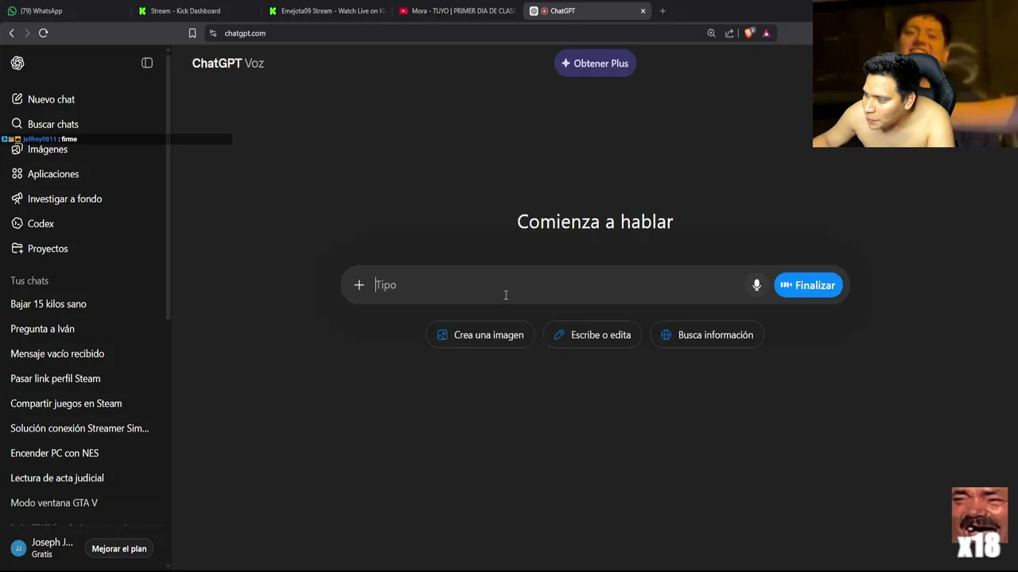Switch to the Mora - TUYO YouTube tab
The width and height of the screenshot is (1018, 572).
[x=457, y=11]
